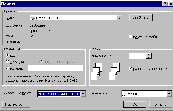Select the 'все' pages radio button

(8, 55)
